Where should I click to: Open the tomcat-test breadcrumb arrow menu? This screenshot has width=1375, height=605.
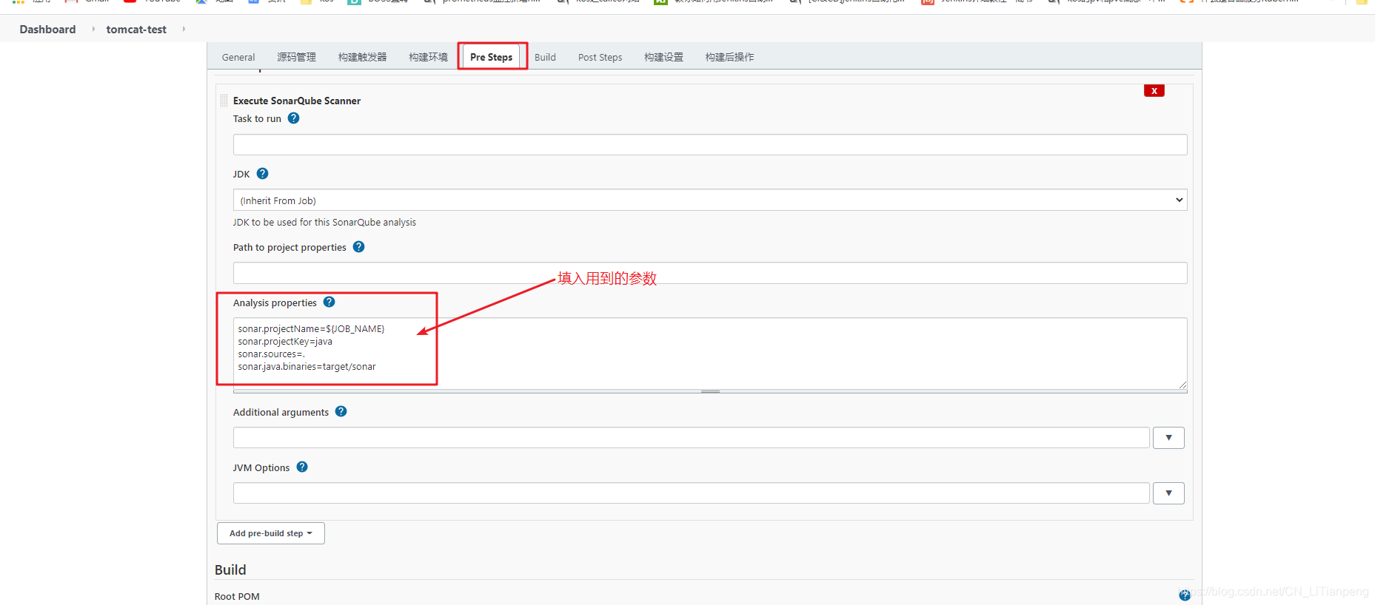(184, 29)
